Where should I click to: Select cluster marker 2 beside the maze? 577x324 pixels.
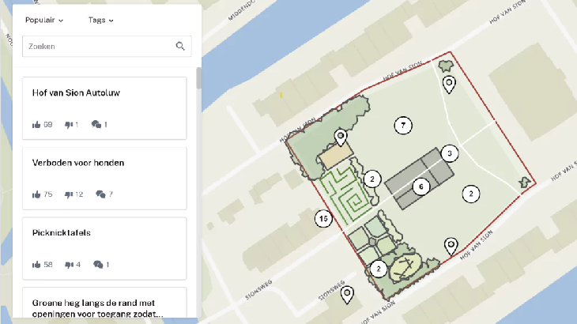[372, 179]
